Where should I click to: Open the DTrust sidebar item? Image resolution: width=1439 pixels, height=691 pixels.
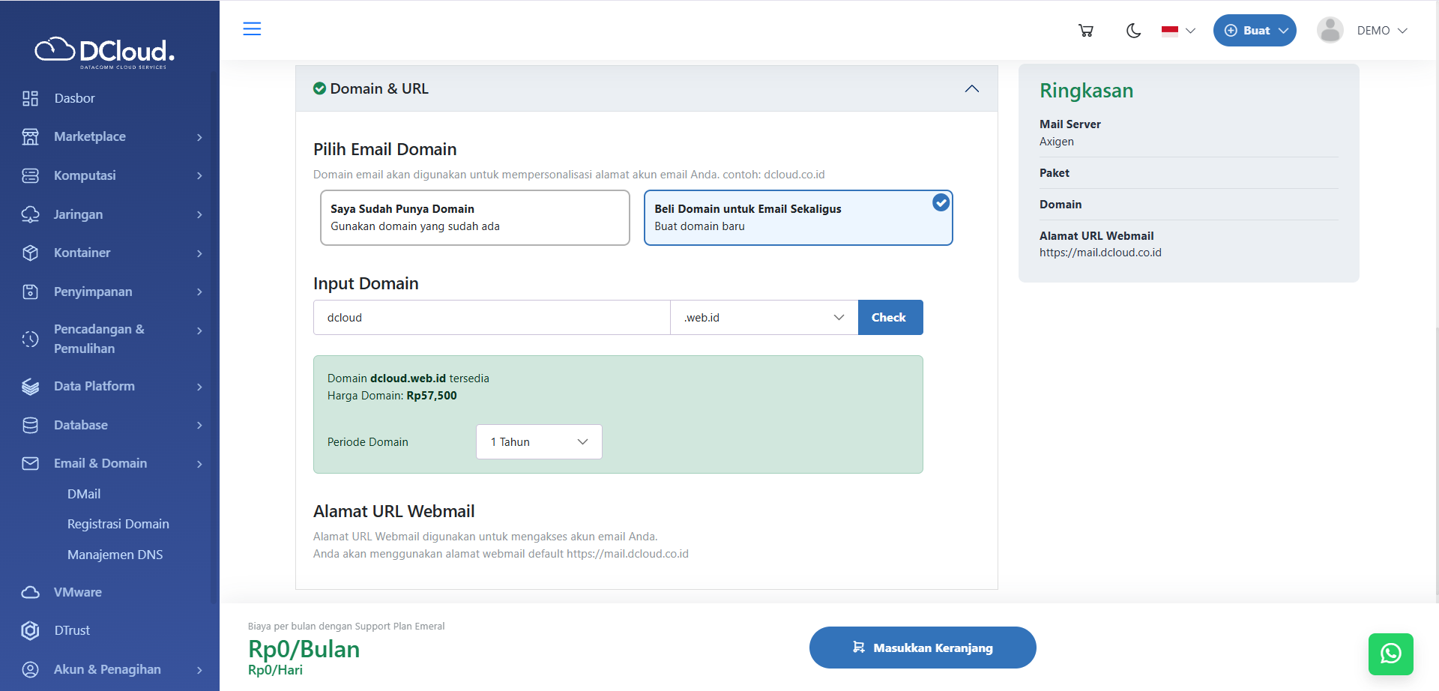pos(72,630)
